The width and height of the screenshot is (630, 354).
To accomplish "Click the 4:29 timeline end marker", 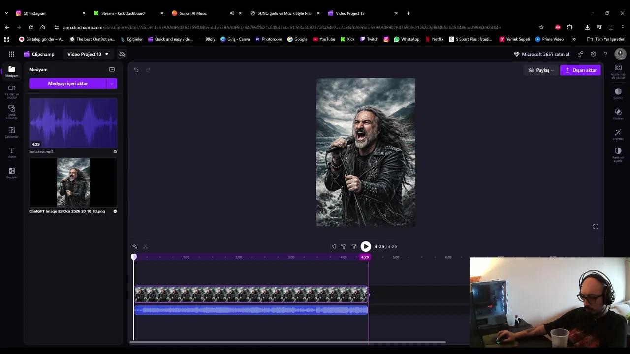I will coord(365,257).
